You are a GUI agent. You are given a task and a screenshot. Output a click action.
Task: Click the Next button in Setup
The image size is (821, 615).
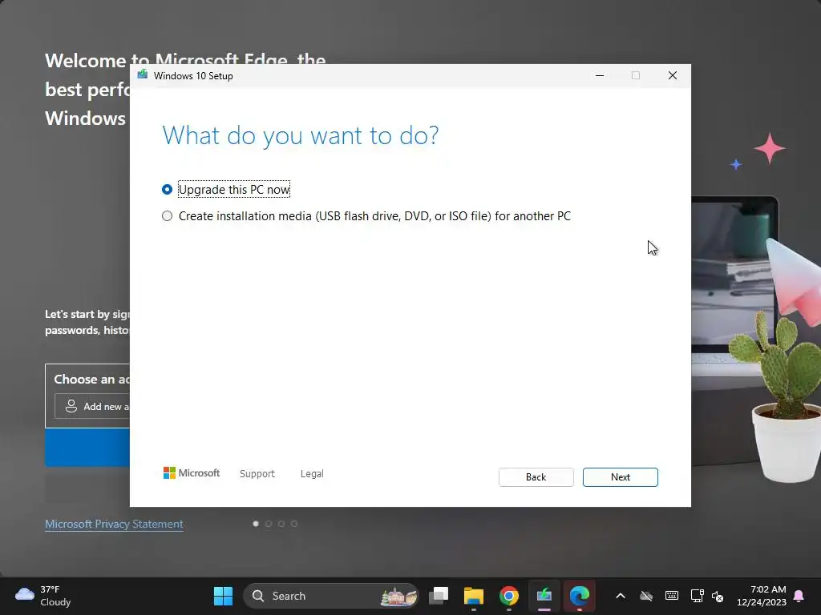(620, 477)
